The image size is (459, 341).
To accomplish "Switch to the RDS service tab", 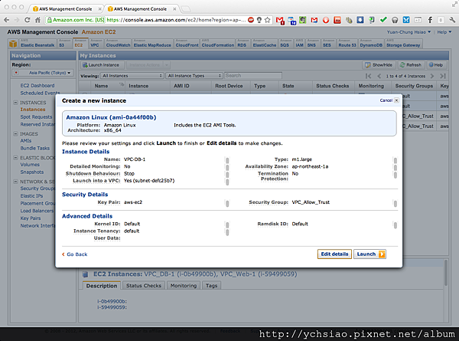I will tap(243, 44).
